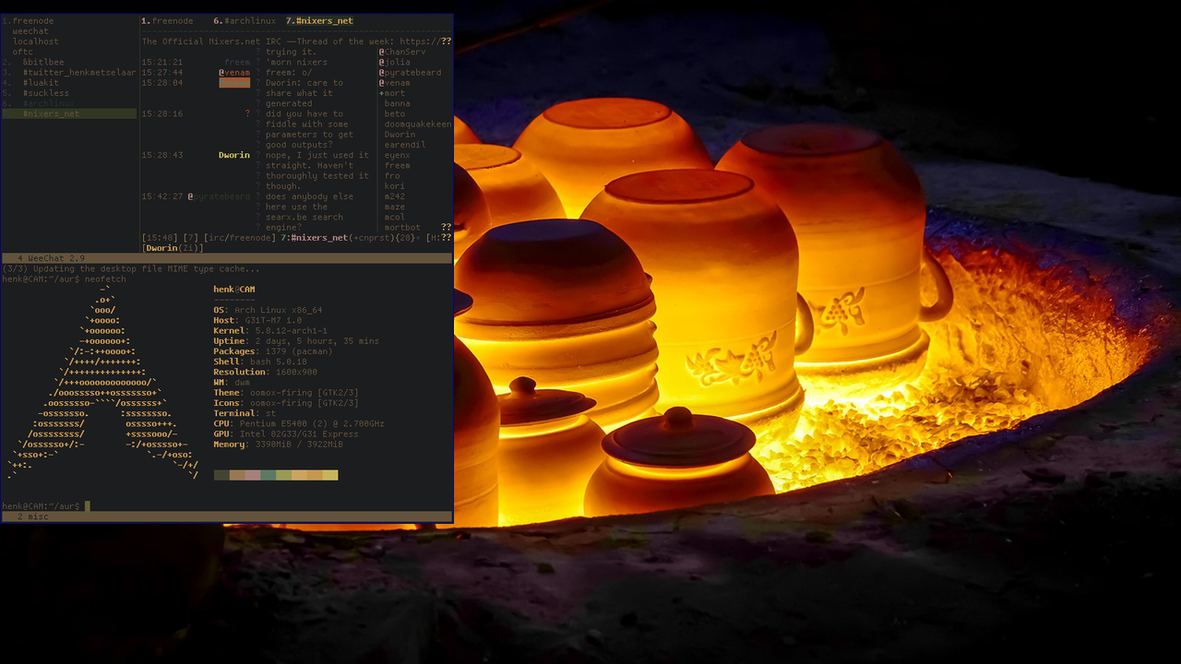Select ChanServ in the nick list
Image resolution: width=1181 pixels, height=664 pixels.
[402, 52]
